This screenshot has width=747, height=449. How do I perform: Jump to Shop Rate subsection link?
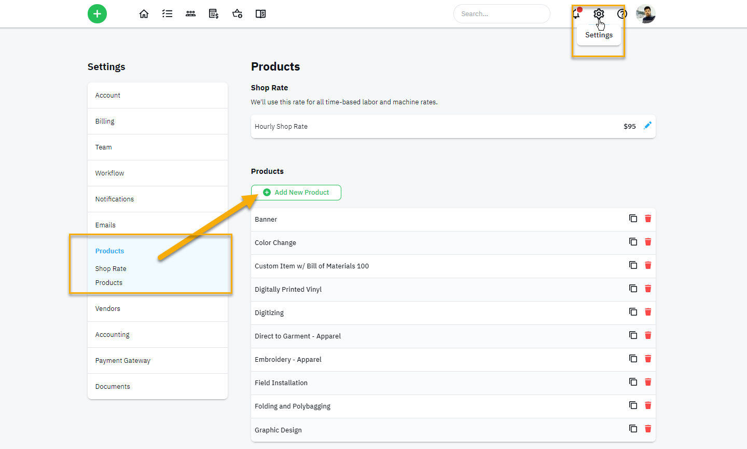(x=110, y=269)
